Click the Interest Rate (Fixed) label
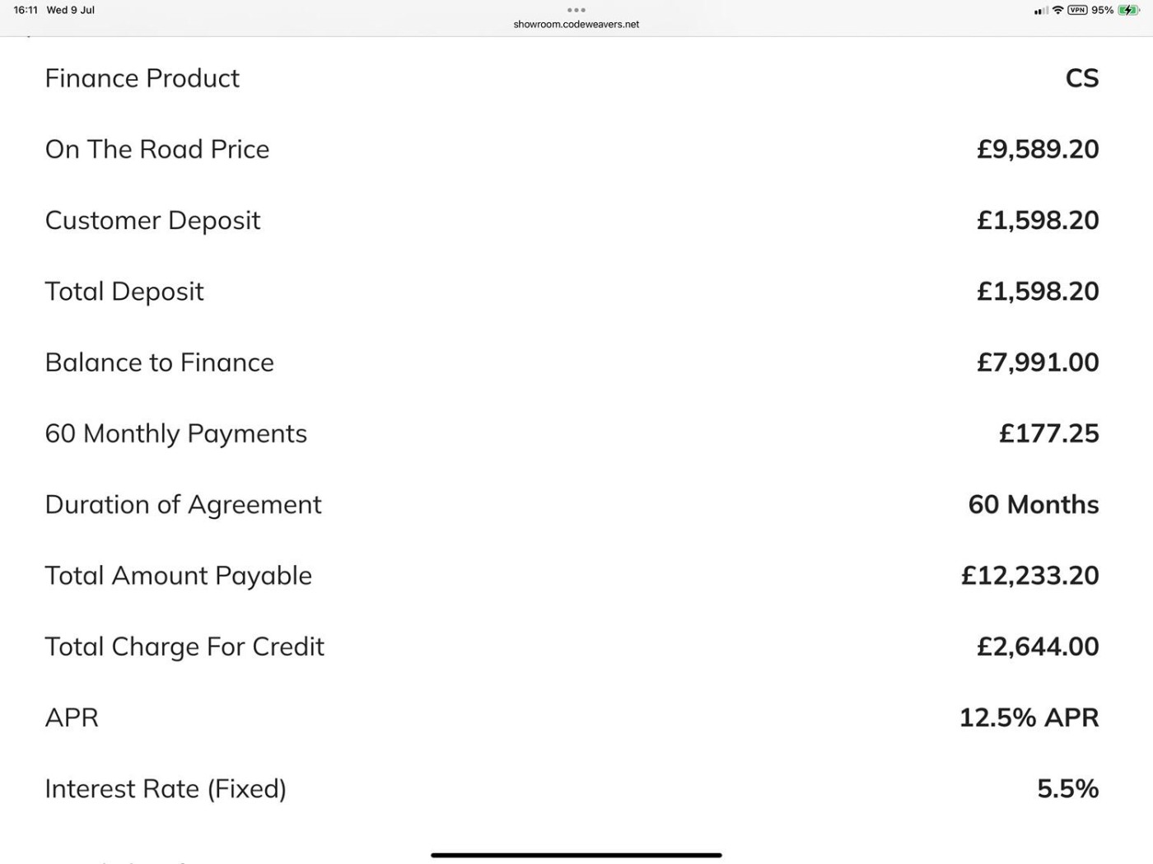Viewport: 1153px width, 864px height. 166,789
